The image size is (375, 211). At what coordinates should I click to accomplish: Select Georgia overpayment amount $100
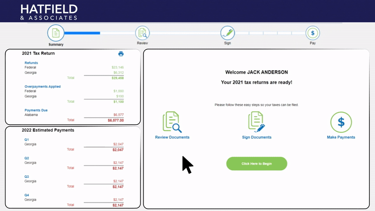(x=120, y=96)
